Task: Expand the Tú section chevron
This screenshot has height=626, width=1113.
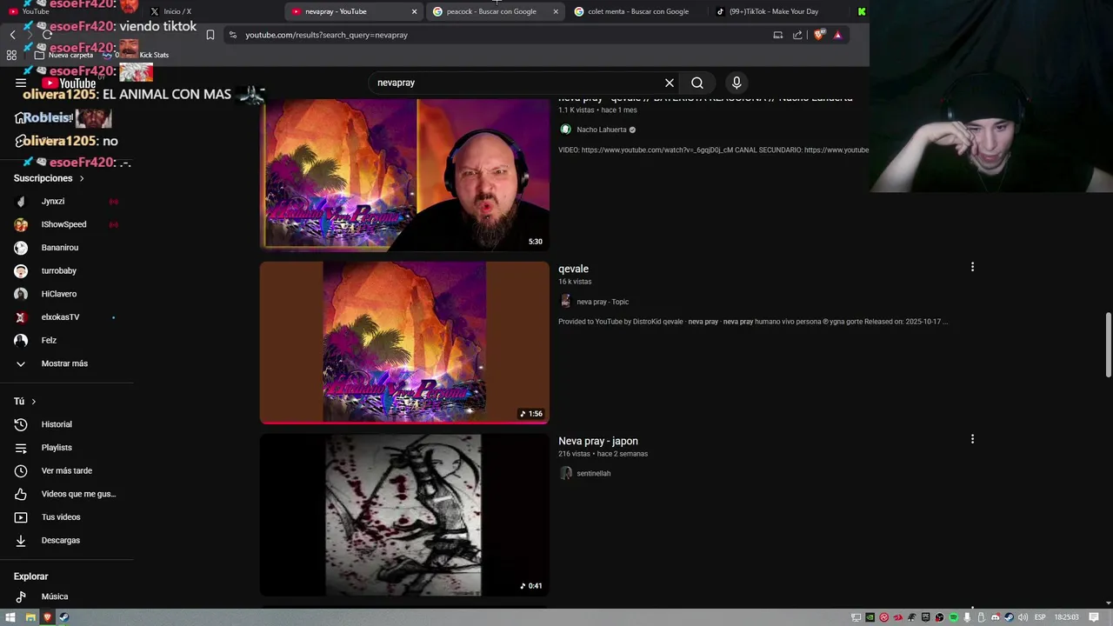Action: pyautogui.click(x=33, y=402)
